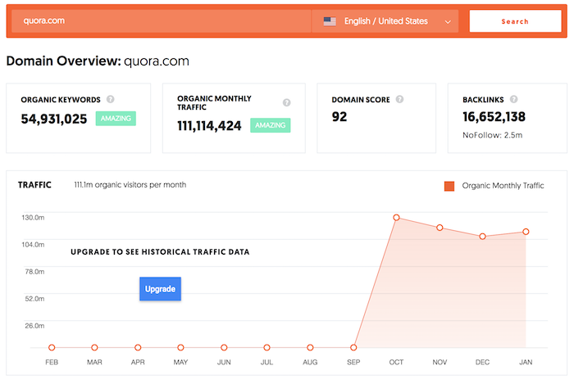Click the JAN month label on x-axis
This screenshot has width=574, height=384.
(526, 362)
